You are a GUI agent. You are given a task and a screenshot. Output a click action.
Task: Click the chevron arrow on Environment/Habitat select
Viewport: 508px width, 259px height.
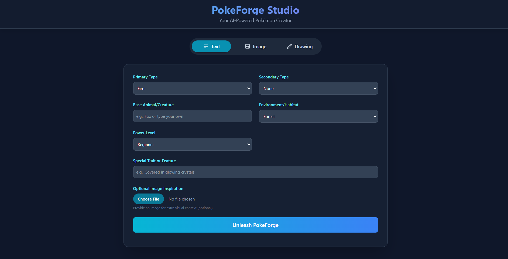click(375, 116)
